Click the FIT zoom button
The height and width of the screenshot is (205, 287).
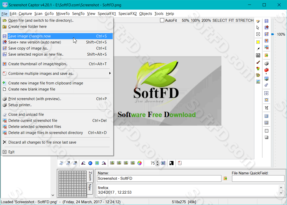pos(231,20)
